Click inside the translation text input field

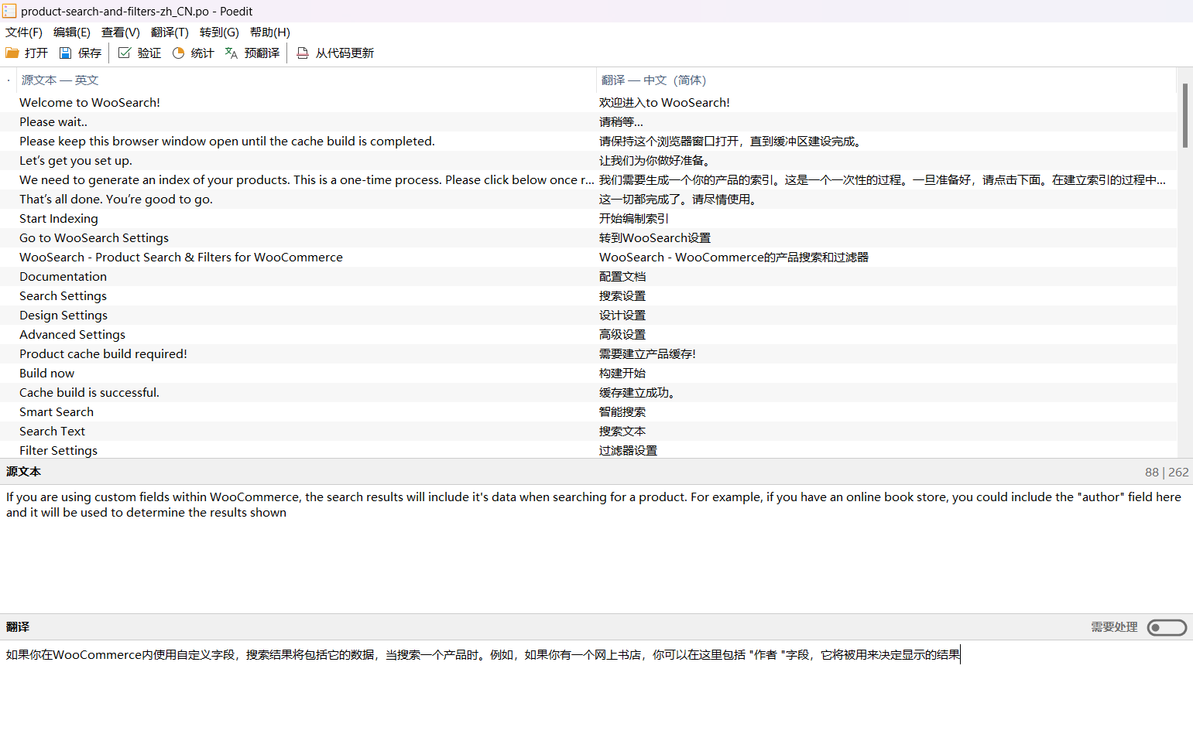point(596,691)
